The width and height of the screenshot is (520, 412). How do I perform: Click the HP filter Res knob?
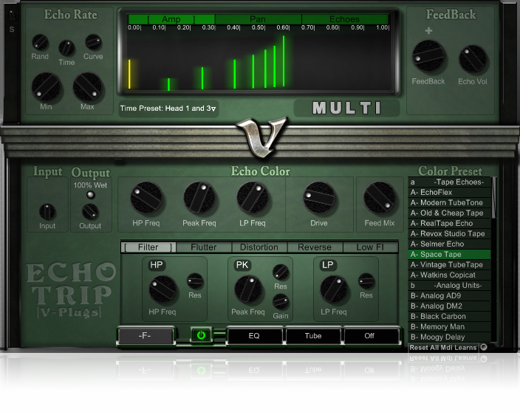(195, 281)
